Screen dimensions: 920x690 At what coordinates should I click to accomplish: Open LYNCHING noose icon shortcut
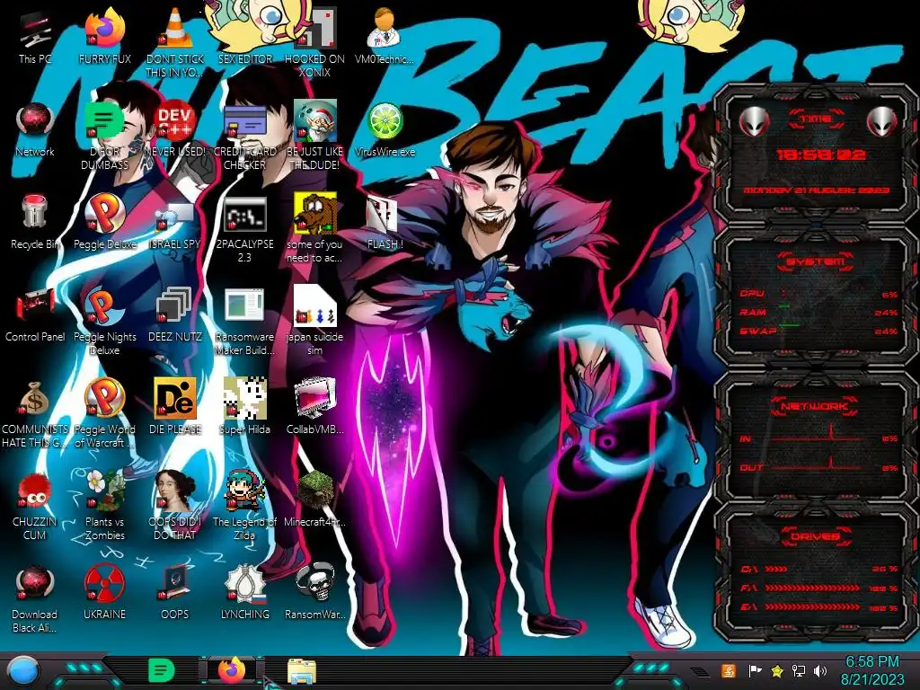245,593
